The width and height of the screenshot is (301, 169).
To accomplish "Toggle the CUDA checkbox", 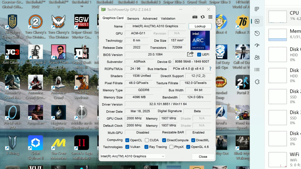I will [147, 140].
